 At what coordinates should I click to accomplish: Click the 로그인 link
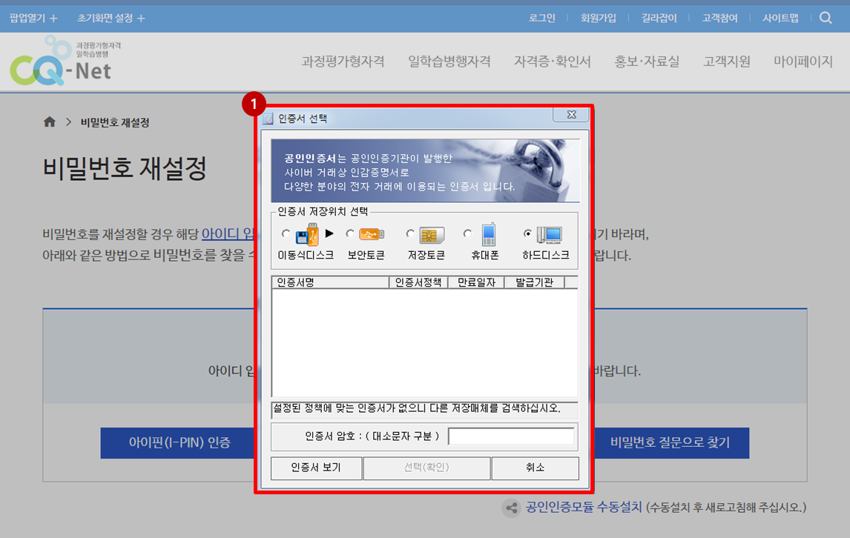click(x=542, y=18)
